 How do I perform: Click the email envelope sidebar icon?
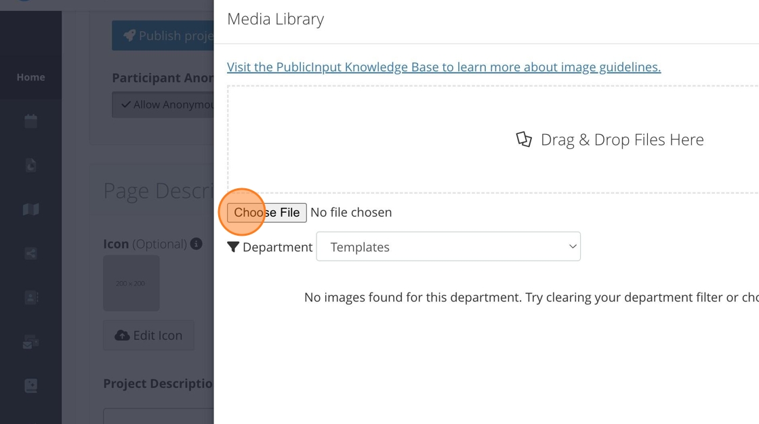[x=30, y=343]
